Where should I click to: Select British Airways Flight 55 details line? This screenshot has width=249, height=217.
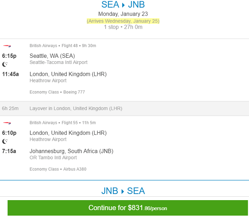[62, 122]
